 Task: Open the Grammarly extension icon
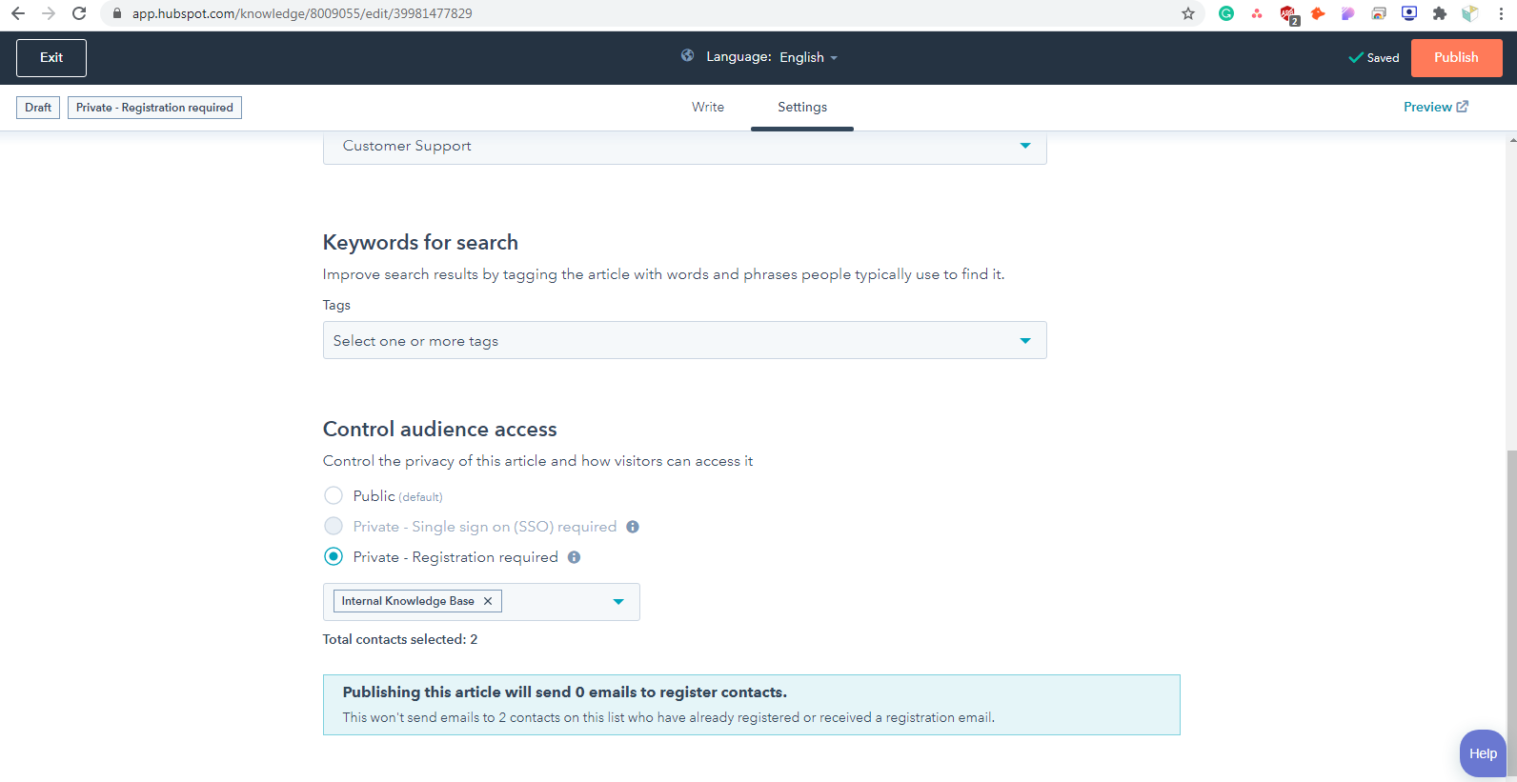1226,13
